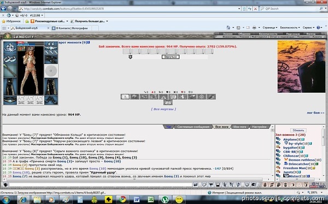Image resolution: width=328 pixels, height=204 pixels.
Task: Open the В Контакте Фотографии browser tab
Action: [71, 28]
